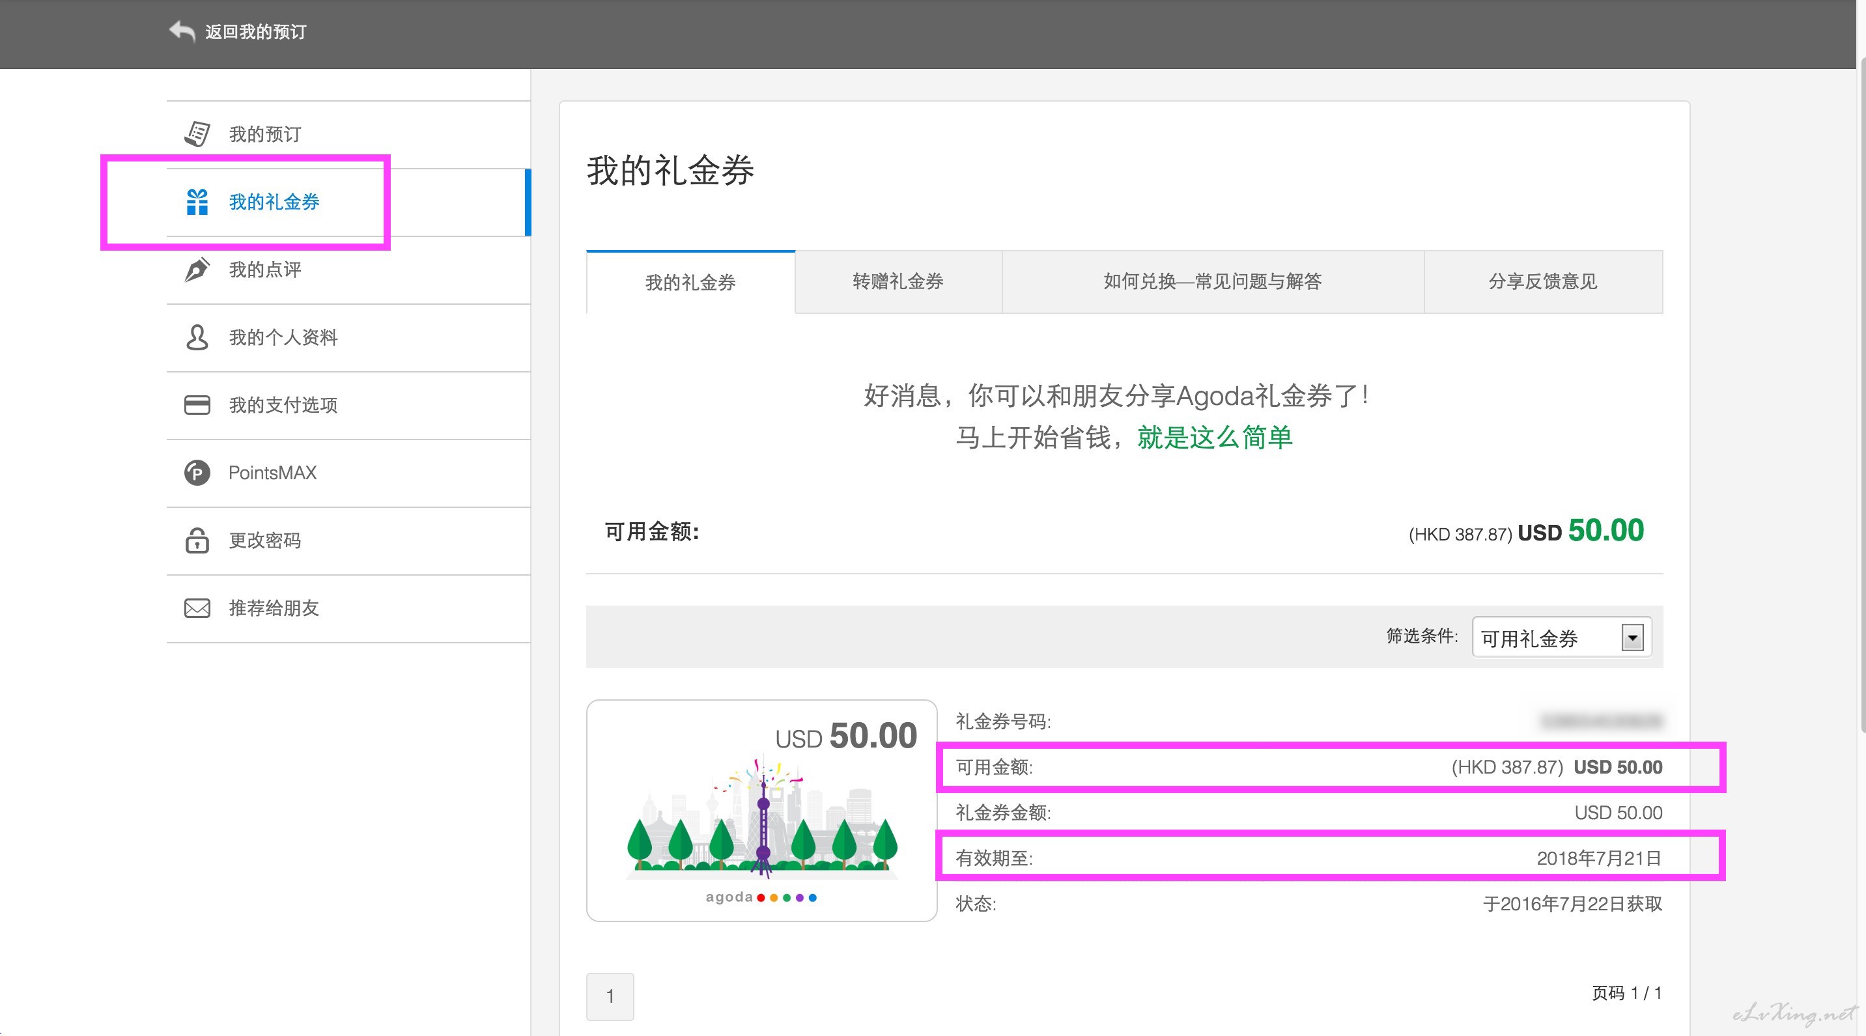Viewport: 1866px width, 1036px height.
Task: Switch to the 转赠礼金券 tab
Action: pyautogui.click(x=898, y=281)
